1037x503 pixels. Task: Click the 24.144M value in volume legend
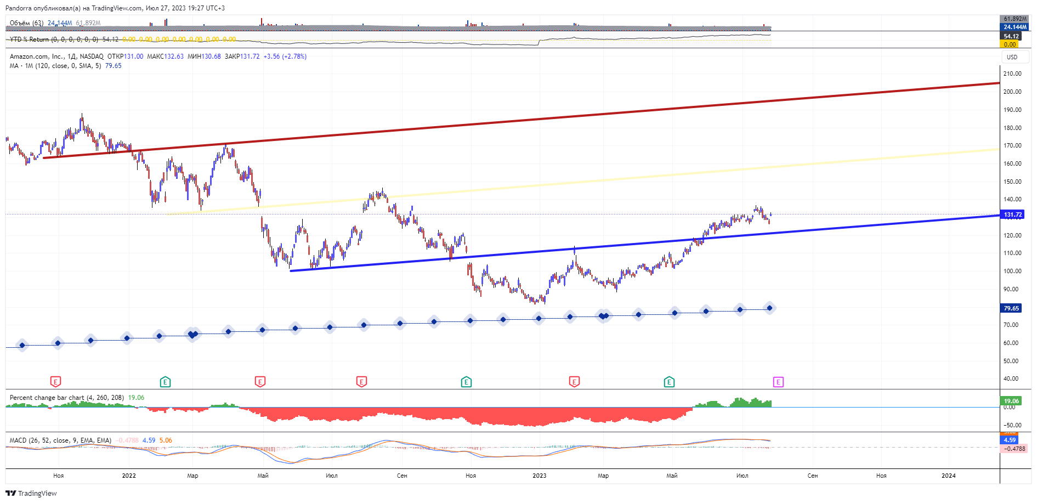click(60, 23)
